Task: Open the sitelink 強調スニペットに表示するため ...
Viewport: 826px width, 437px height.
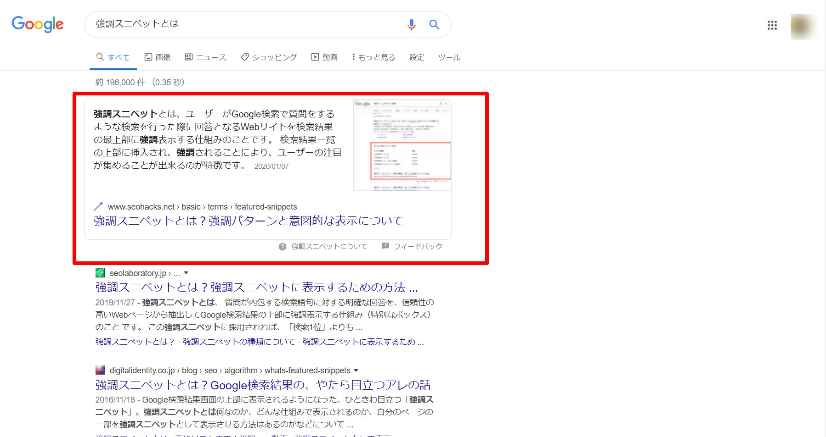Action: point(363,342)
